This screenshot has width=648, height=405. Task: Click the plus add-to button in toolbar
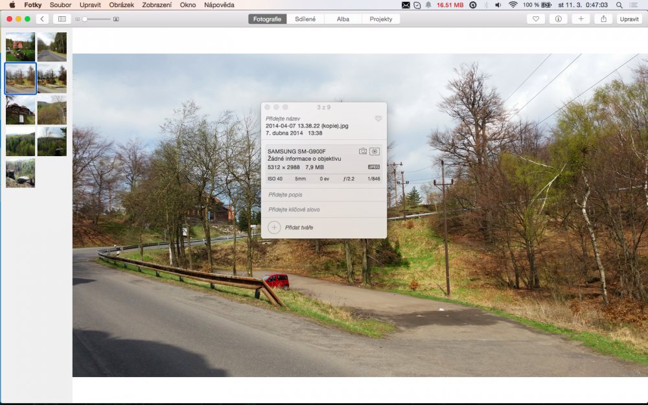581,19
